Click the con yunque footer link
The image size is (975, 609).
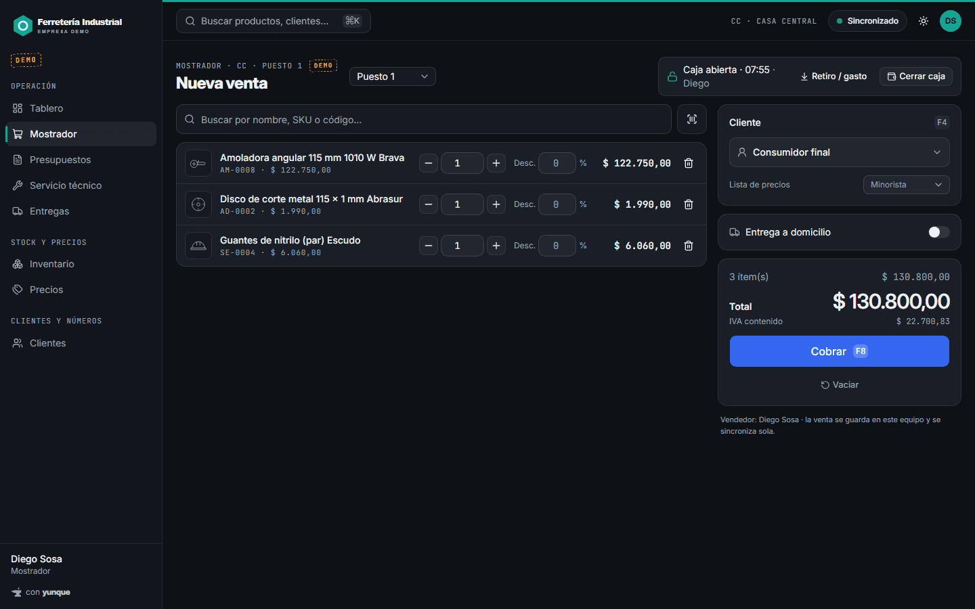click(x=41, y=592)
